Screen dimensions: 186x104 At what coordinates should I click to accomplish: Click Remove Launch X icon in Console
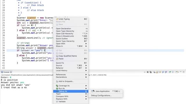coord(148,72)
